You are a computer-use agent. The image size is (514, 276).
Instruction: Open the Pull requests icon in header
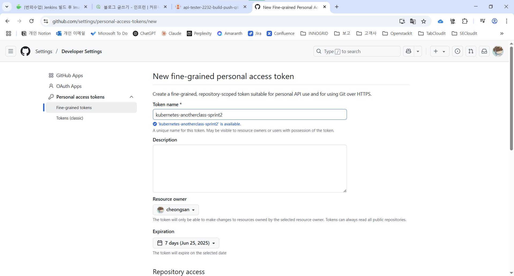click(x=471, y=51)
